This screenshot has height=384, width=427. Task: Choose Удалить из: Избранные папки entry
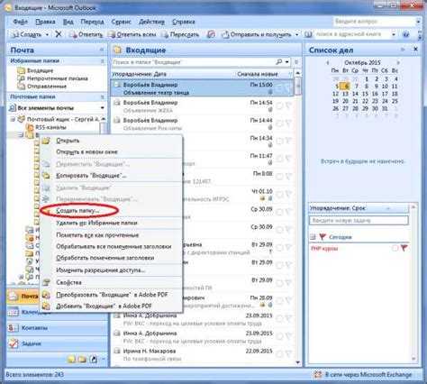(x=96, y=223)
